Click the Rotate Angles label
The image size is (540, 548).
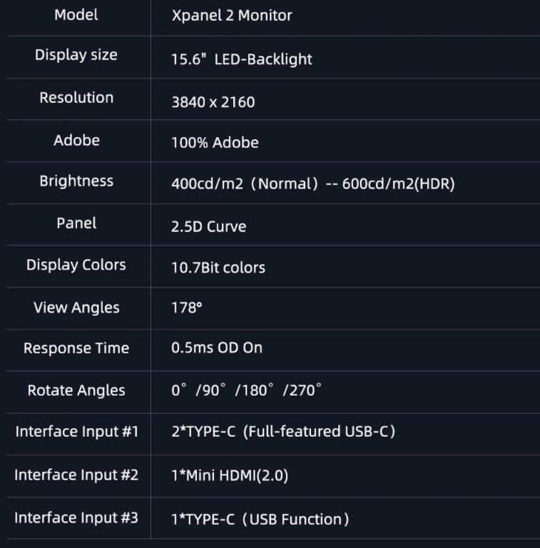pos(76,391)
